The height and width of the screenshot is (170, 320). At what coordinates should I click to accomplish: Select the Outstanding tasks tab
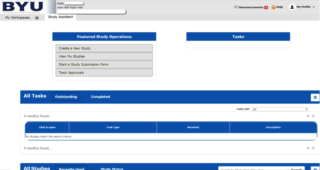point(66,97)
